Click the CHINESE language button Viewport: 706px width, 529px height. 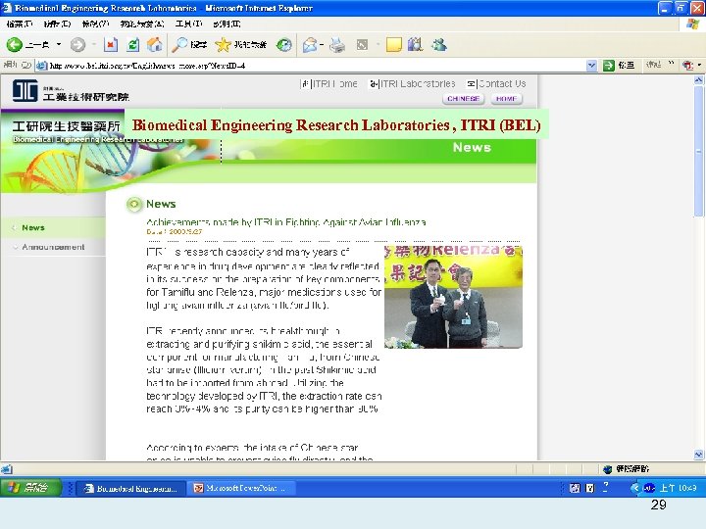(x=463, y=99)
